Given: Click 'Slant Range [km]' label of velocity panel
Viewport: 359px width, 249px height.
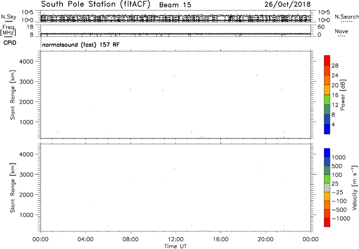Looking at the screenshot, I should (x=13, y=188).
